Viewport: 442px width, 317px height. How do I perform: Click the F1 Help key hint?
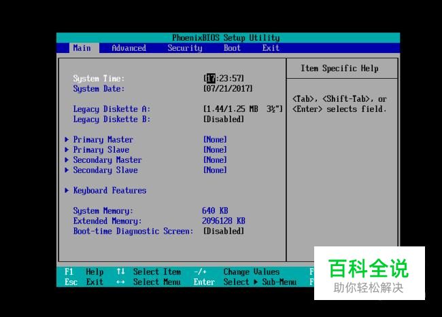[x=84, y=272]
